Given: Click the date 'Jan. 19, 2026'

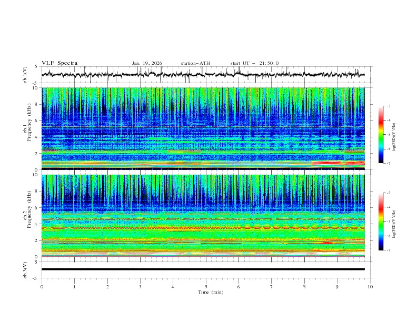Looking at the screenshot, I should [x=147, y=63].
